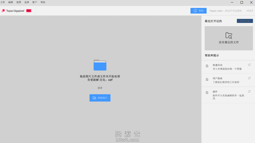Screen dimensions: 255x143
Task: Open the 视图 menu
Action: [19, 2]
